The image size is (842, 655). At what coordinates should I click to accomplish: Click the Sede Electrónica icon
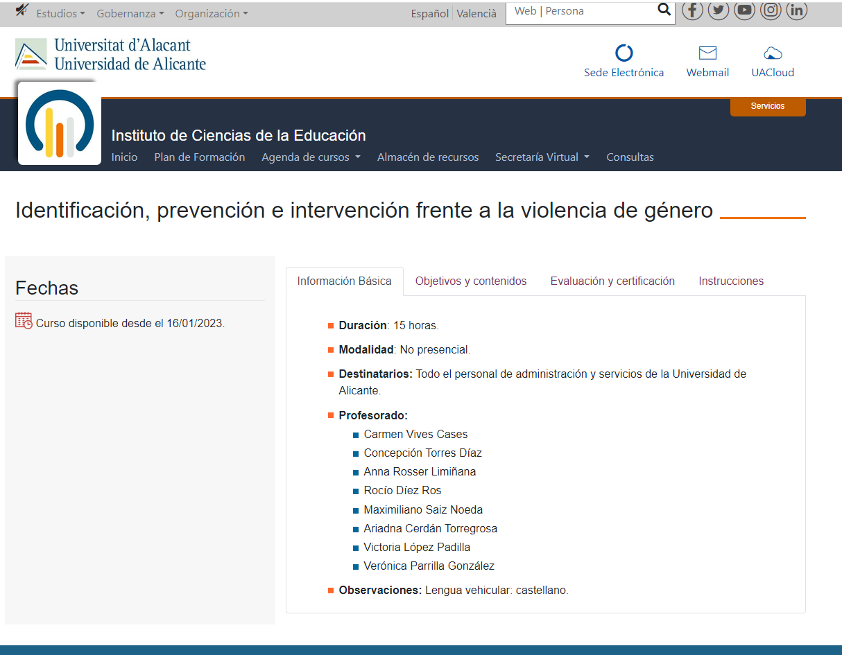pyautogui.click(x=624, y=53)
